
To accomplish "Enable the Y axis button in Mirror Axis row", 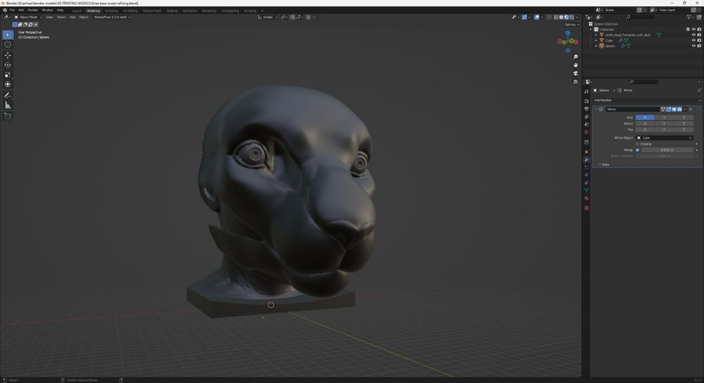I will tap(664, 117).
